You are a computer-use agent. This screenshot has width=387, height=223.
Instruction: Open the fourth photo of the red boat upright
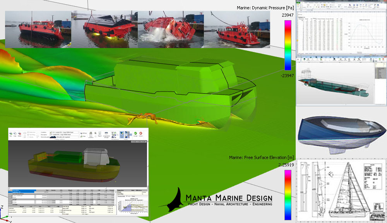click(x=237, y=29)
